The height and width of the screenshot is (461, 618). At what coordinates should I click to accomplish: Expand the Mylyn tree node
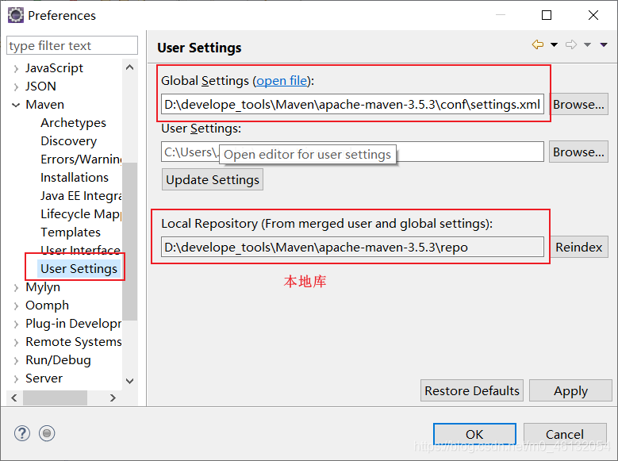(16, 287)
